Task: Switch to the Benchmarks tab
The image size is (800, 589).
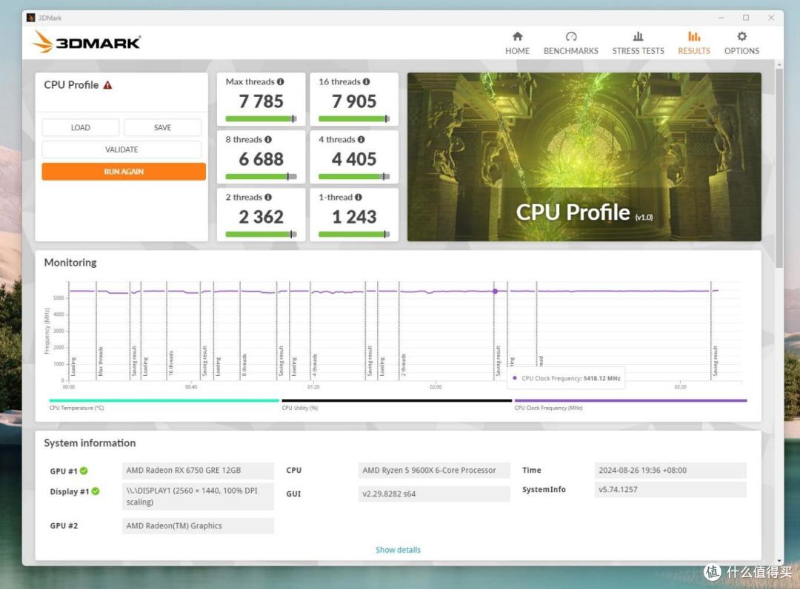Action: 571,44
